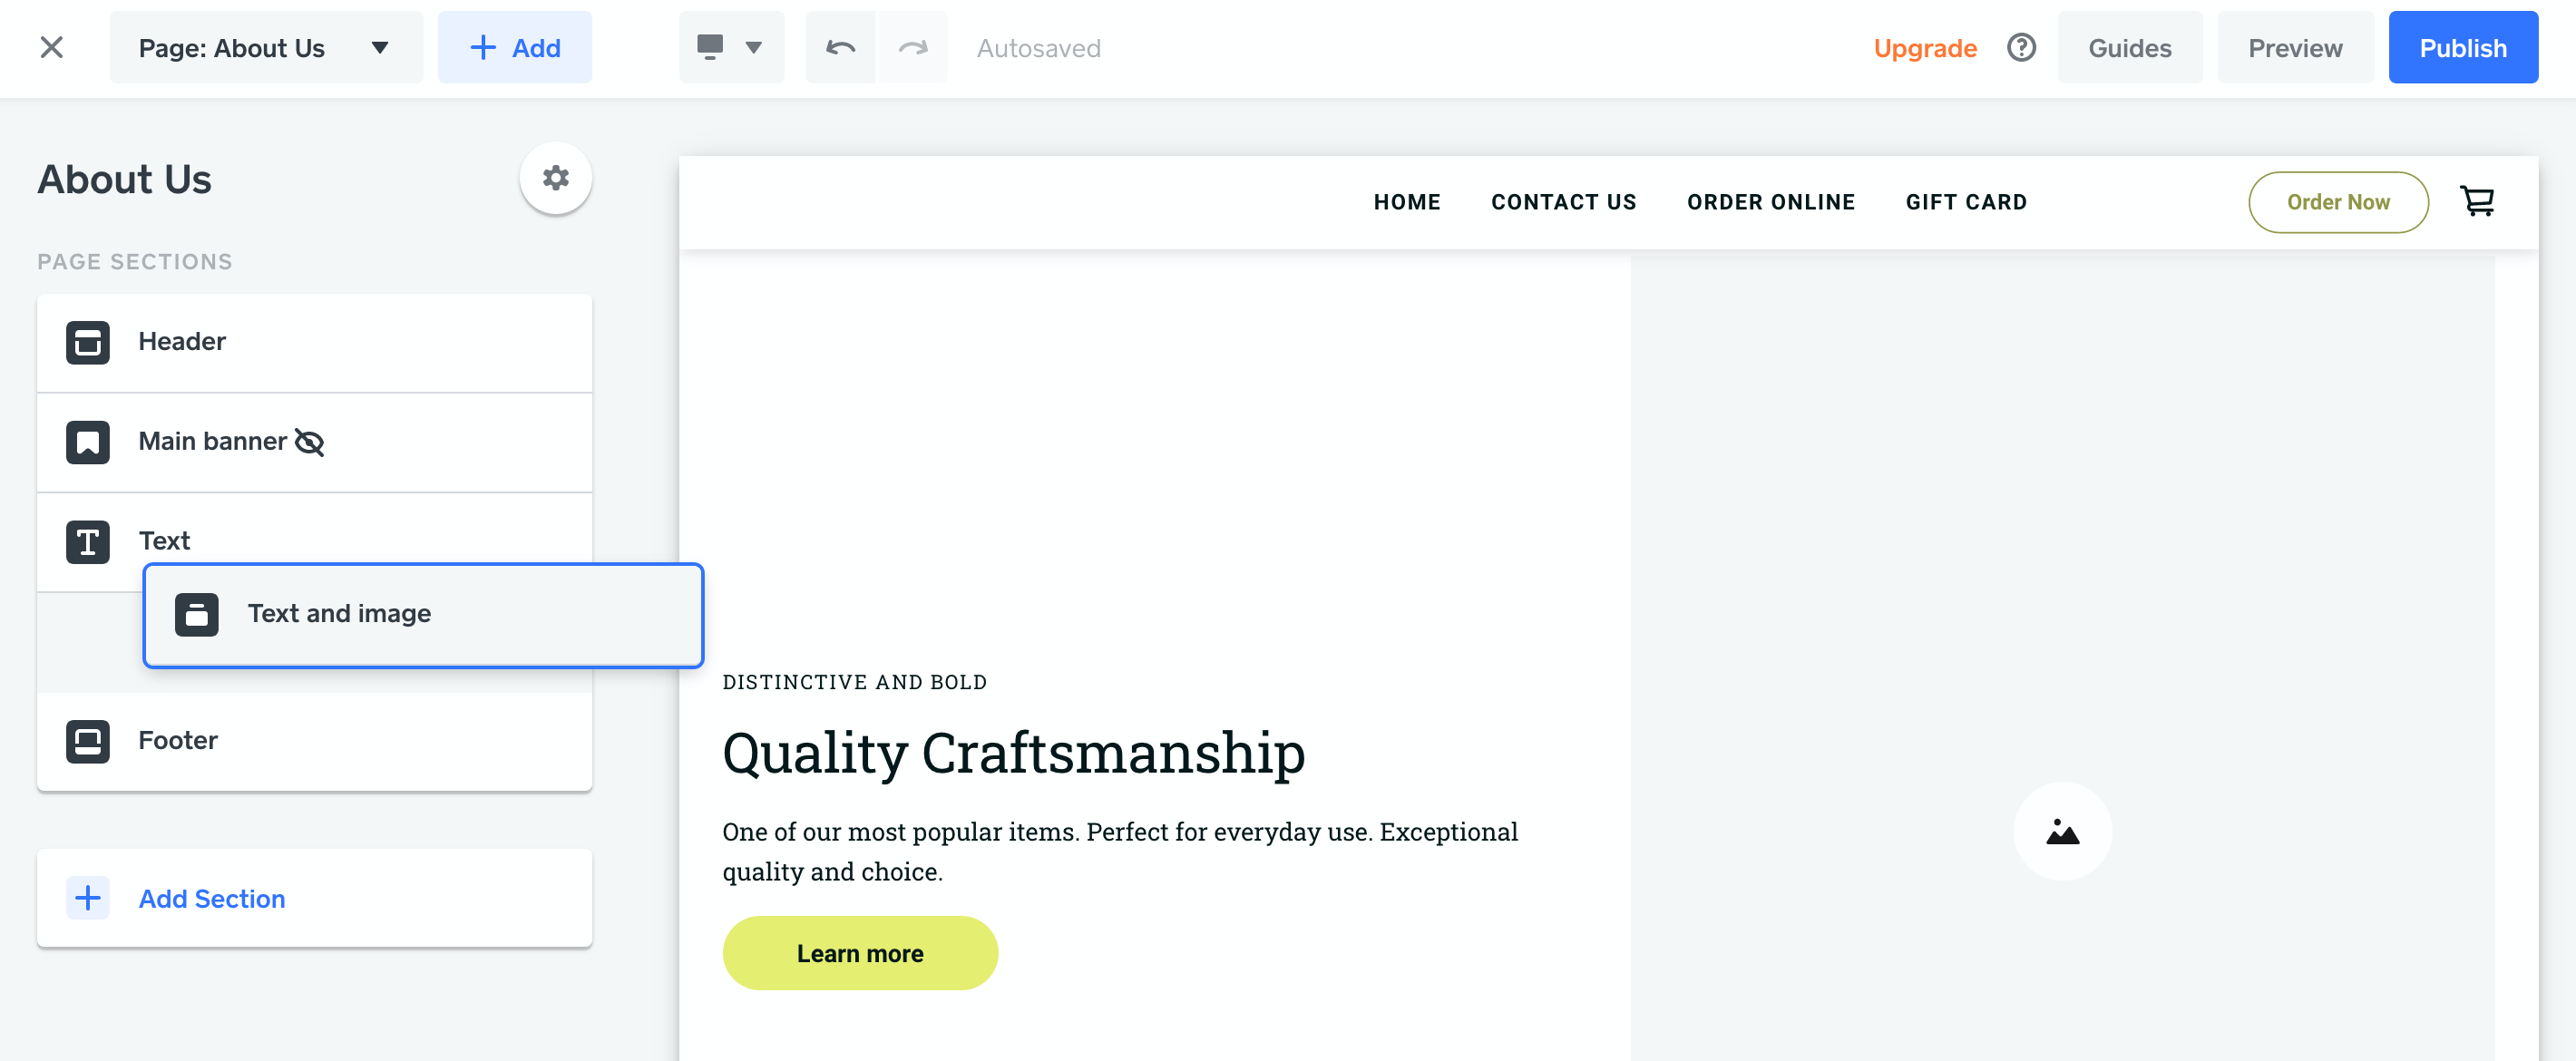Click the Publish button
The width and height of the screenshot is (2576, 1061).
tap(2463, 47)
